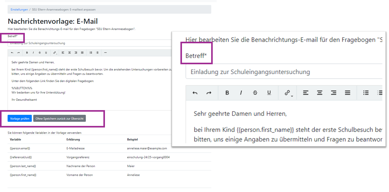Image resolution: width=389 pixels, height=192 pixels.
Task: Click the numbered list icon in the left toolbar
Action: [97, 53]
